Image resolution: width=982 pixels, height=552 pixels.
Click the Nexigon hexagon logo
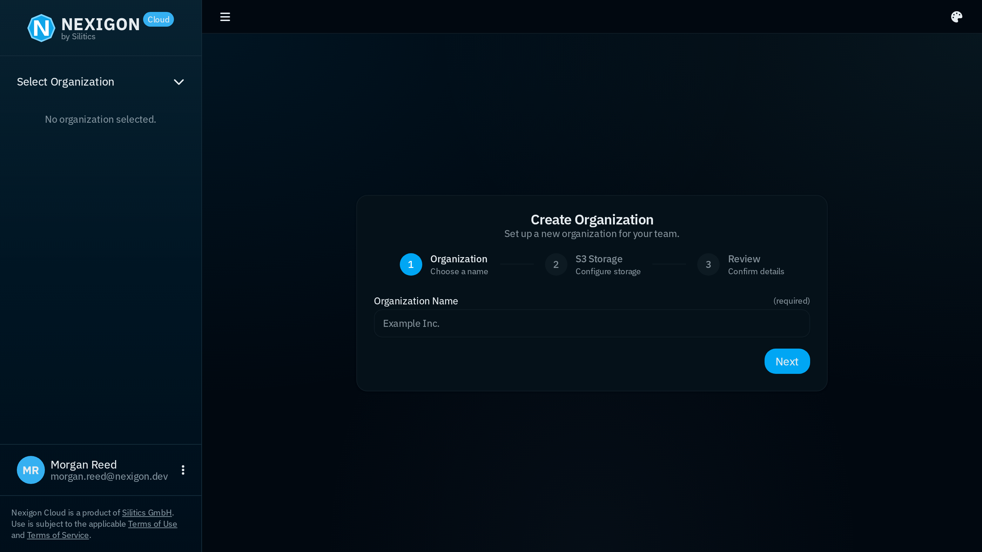click(41, 27)
